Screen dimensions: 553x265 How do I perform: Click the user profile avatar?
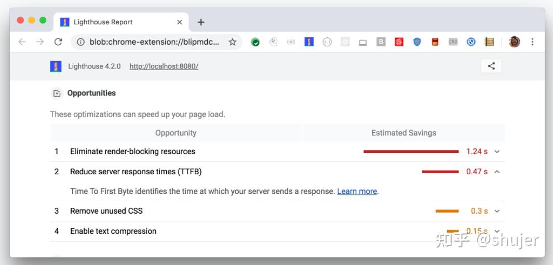514,42
